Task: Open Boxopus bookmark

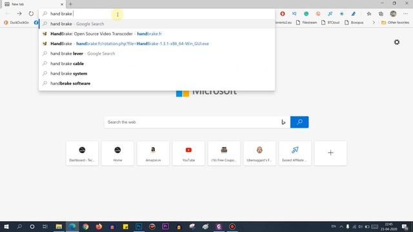Action: (x=354, y=23)
